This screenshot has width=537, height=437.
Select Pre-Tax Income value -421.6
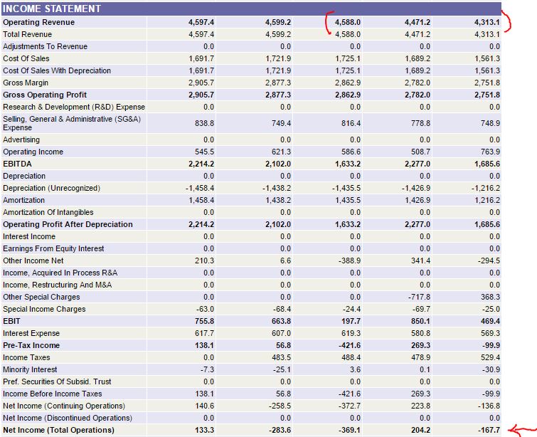349,345
